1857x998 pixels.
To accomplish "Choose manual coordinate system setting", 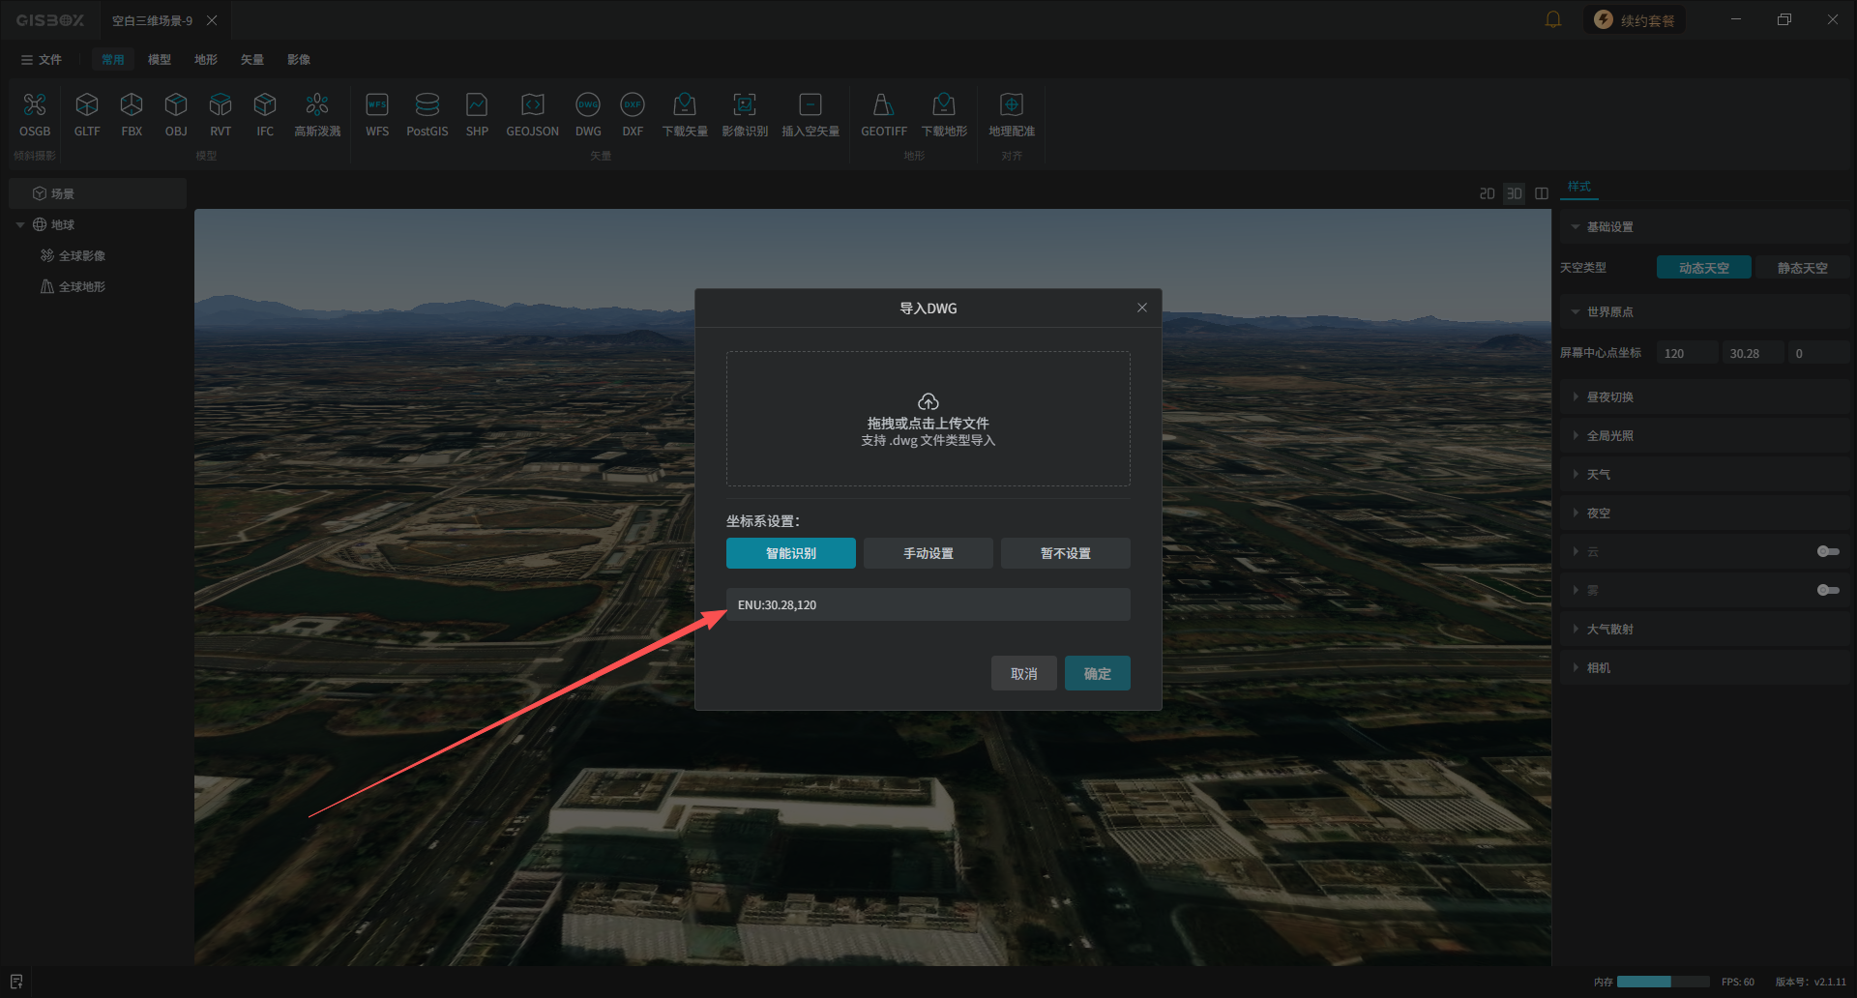I will pos(928,553).
